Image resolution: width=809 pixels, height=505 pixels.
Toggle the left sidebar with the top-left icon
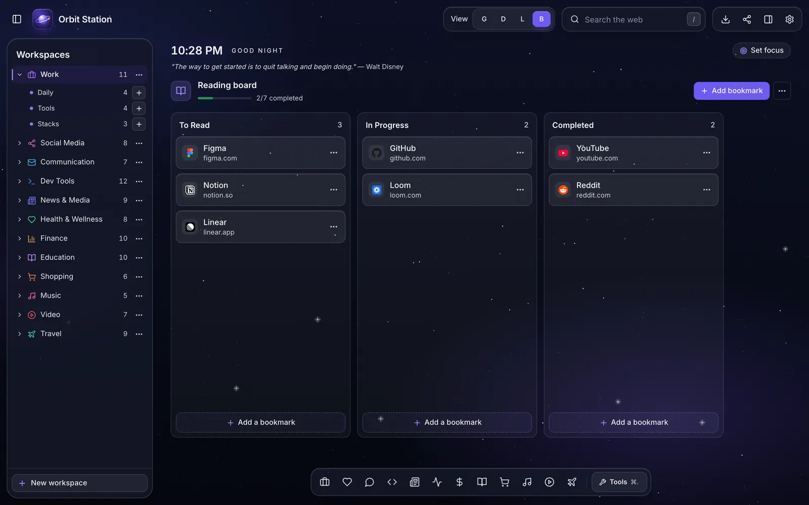[x=17, y=19]
